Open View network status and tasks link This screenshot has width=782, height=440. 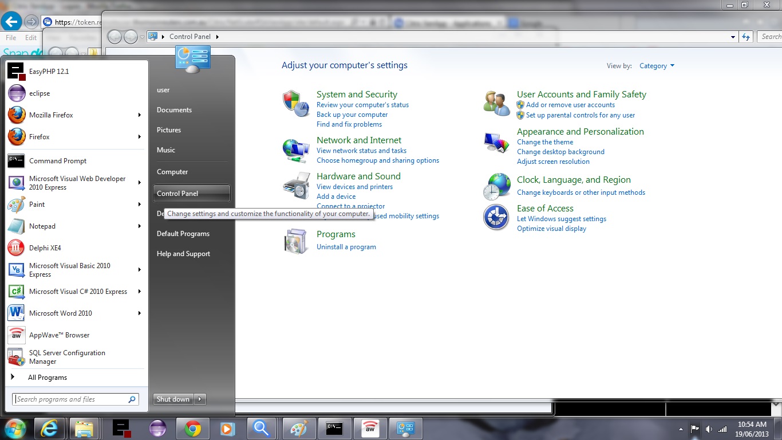[x=361, y=151]
